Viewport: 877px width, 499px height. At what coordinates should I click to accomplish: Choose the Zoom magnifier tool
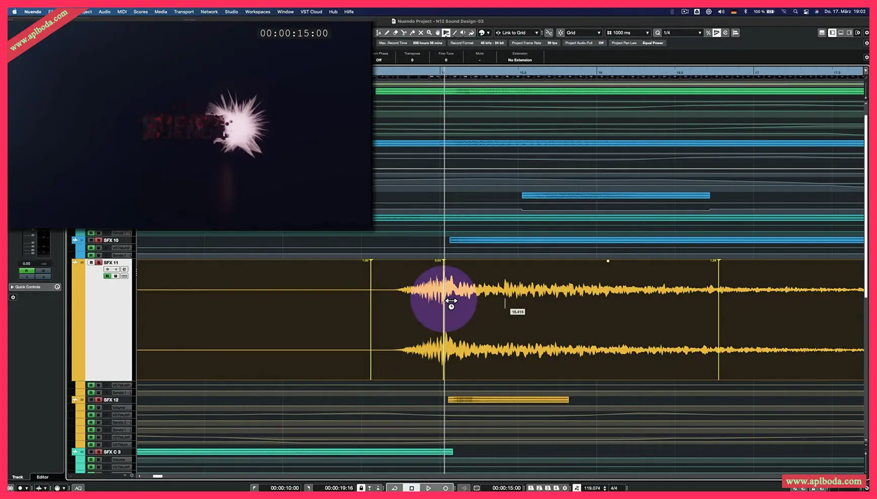point(429,33)
